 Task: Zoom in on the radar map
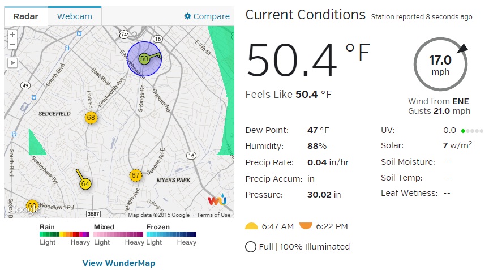(x=12, y=35)
